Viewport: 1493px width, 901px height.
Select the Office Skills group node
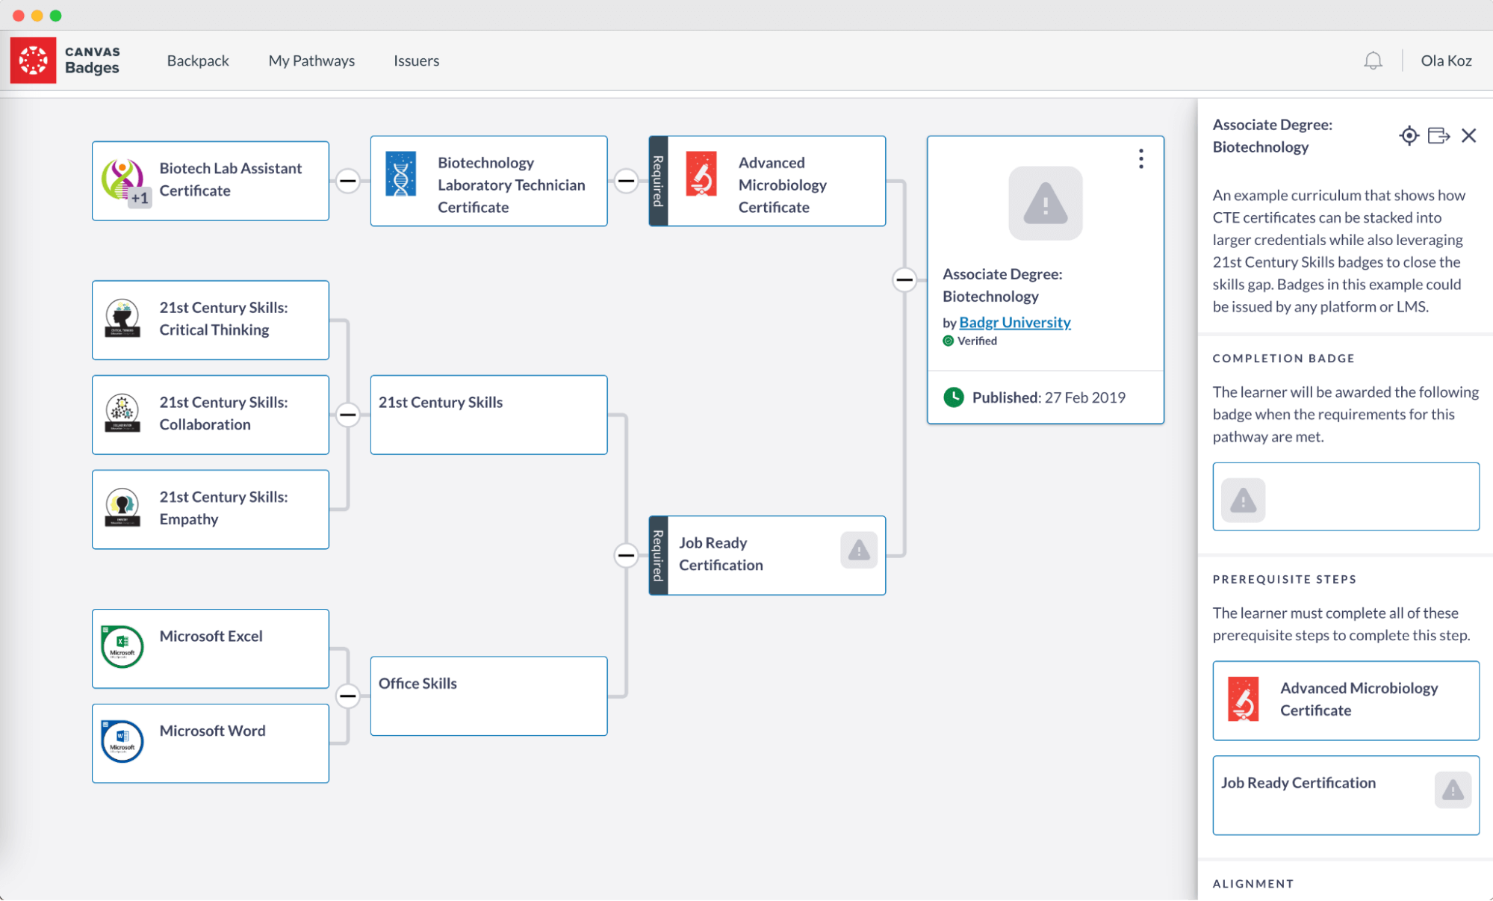[488, 696]
